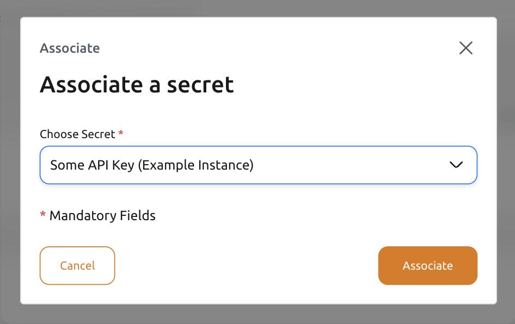Click the red asterisk before Mandatory Fields
The height and width of the screenshot is (324, 515).
(42, 215)
